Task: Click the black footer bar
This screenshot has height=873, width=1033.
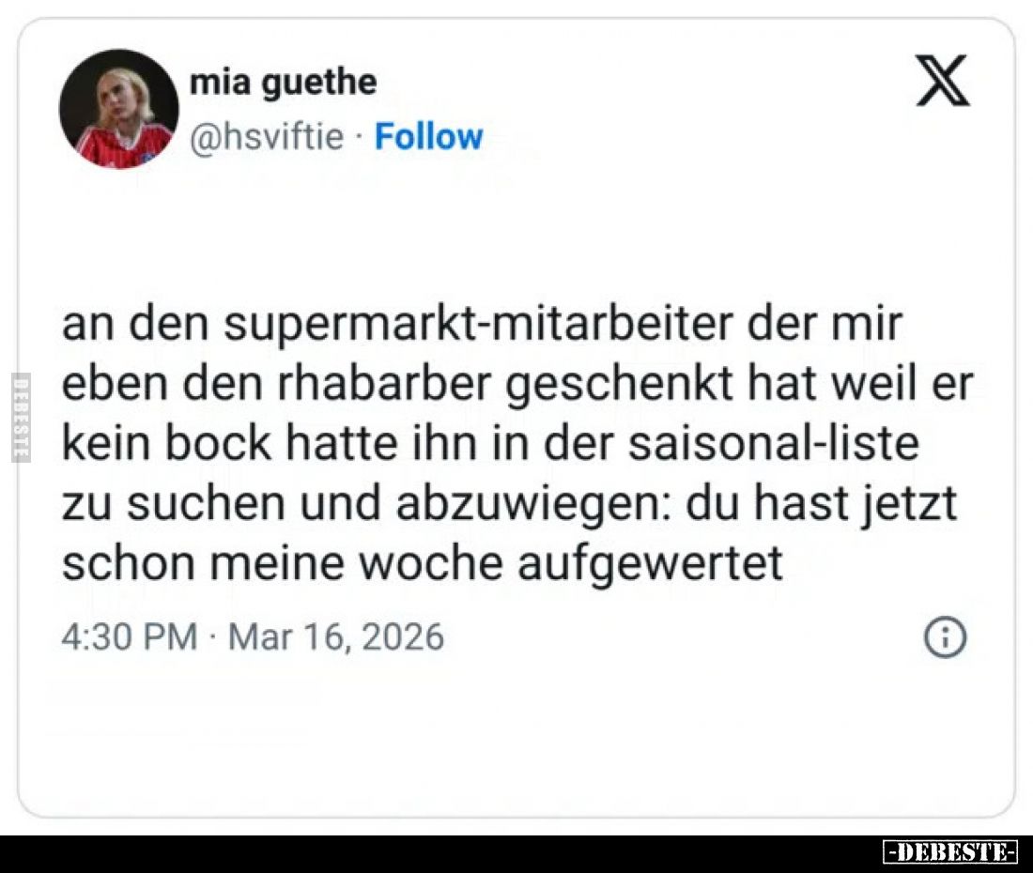Action: [x=516, y=854]
